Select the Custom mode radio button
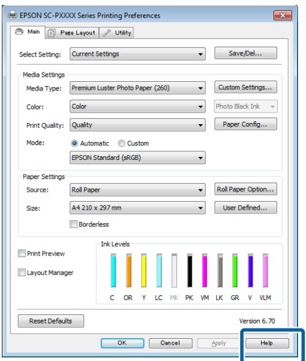This screenshot has height=361, width=306. point(122,143)
